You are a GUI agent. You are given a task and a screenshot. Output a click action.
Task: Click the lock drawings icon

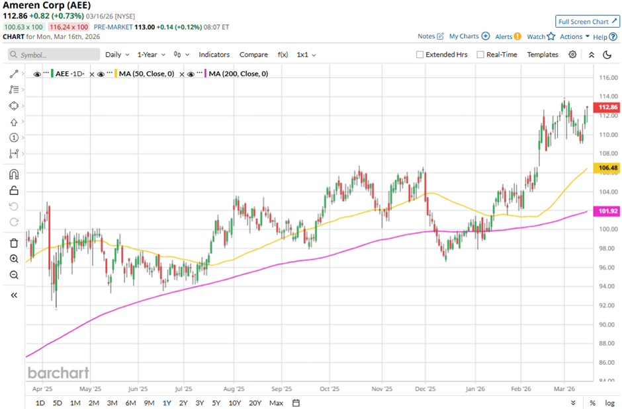[13, 191]
